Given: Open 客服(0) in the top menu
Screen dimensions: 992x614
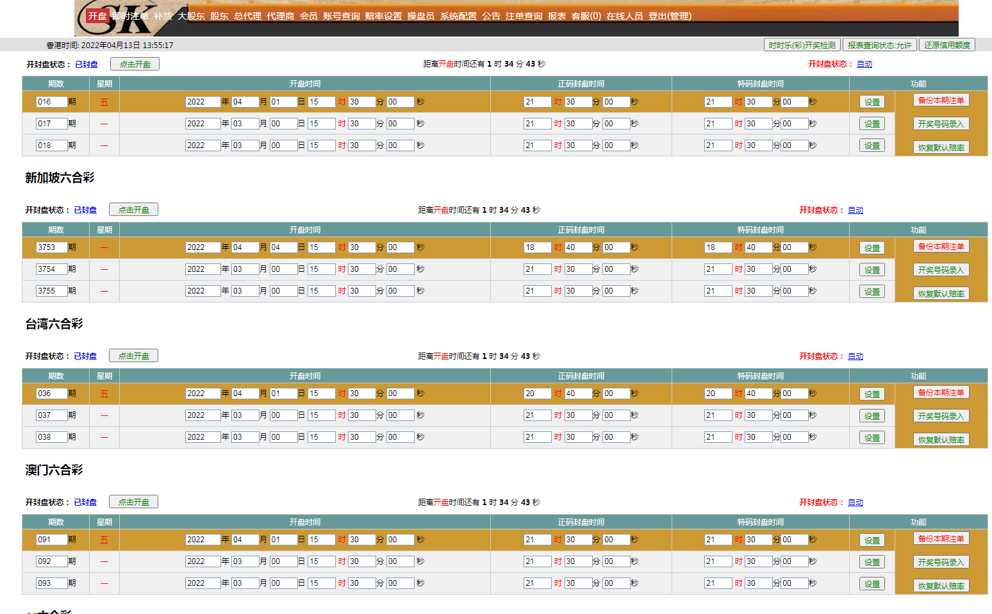Looking at the screenshot, I should [x=586, y=16].
